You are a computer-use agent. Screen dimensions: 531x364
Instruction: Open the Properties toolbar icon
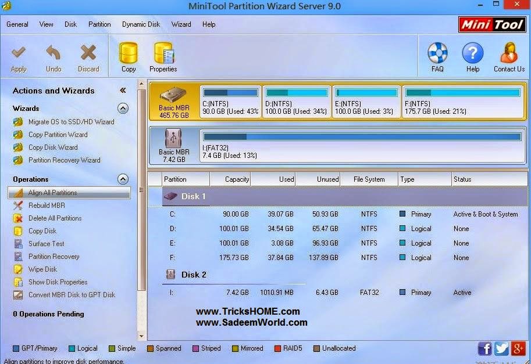(x=164, y=52)
